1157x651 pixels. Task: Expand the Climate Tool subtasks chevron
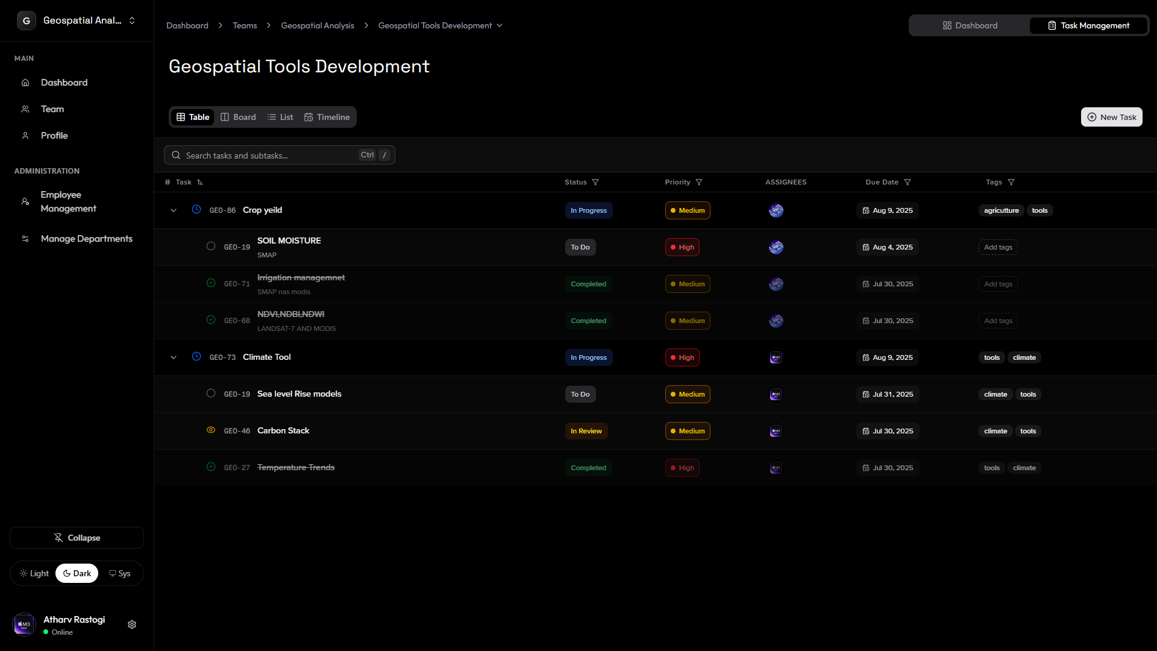(173, 357)
